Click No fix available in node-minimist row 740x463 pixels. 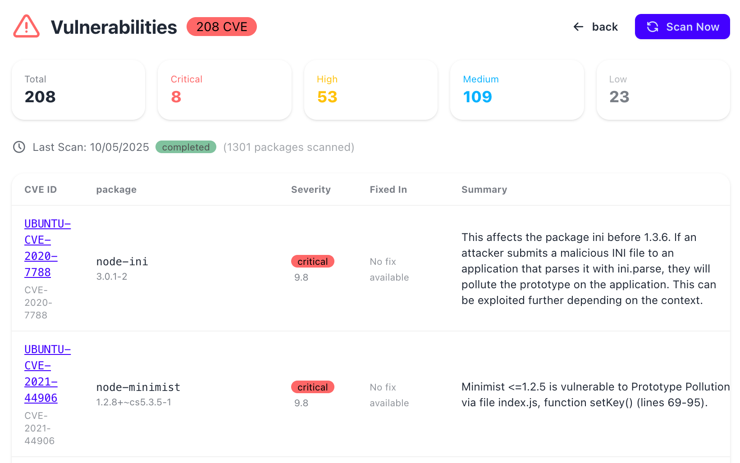389,395
